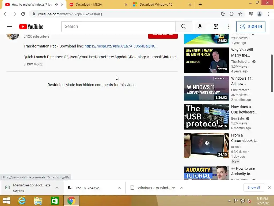The width and height of the screenshot is (274, 206).
Task: Click the page vertical scrollbar
Action: tap(272, 73)
